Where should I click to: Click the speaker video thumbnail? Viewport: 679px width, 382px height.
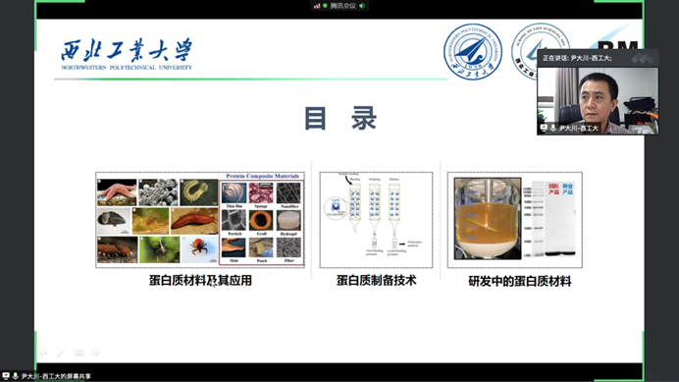coord(598,100)
